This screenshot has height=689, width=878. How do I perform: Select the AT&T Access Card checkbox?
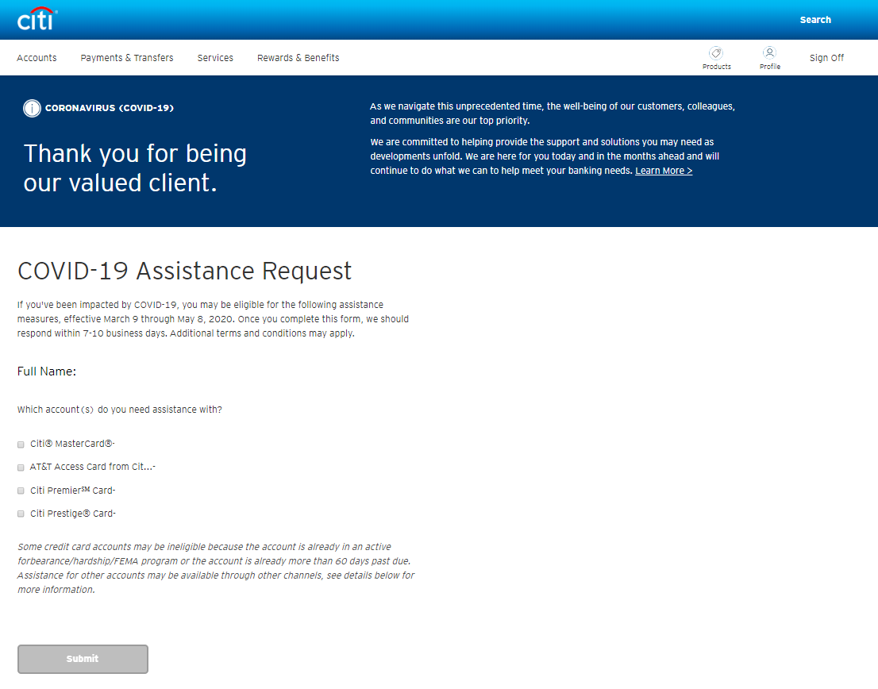21,468
